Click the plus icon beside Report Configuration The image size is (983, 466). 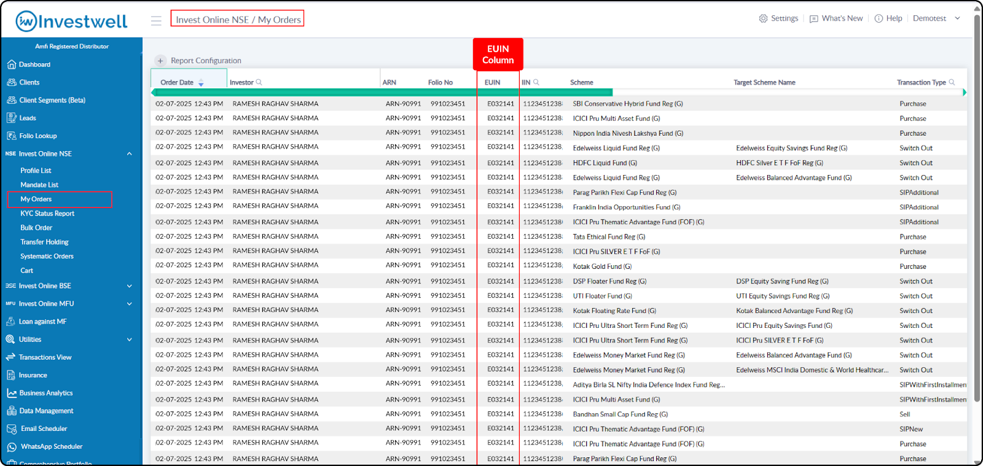coord(160,61)
